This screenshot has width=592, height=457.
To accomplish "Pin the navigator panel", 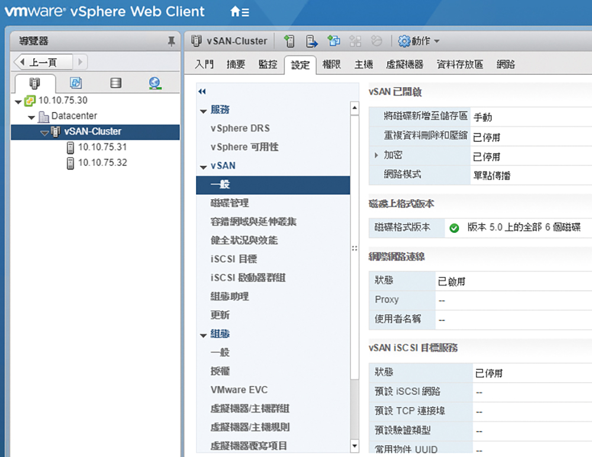I will (172, 41).
